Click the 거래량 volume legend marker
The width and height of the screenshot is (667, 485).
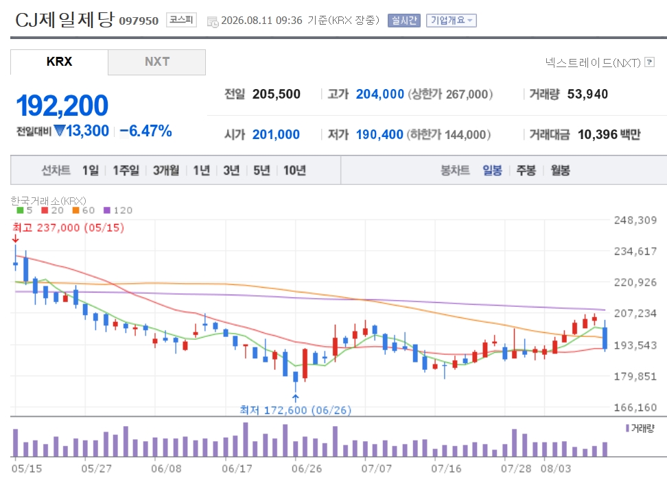coord(627,428)
